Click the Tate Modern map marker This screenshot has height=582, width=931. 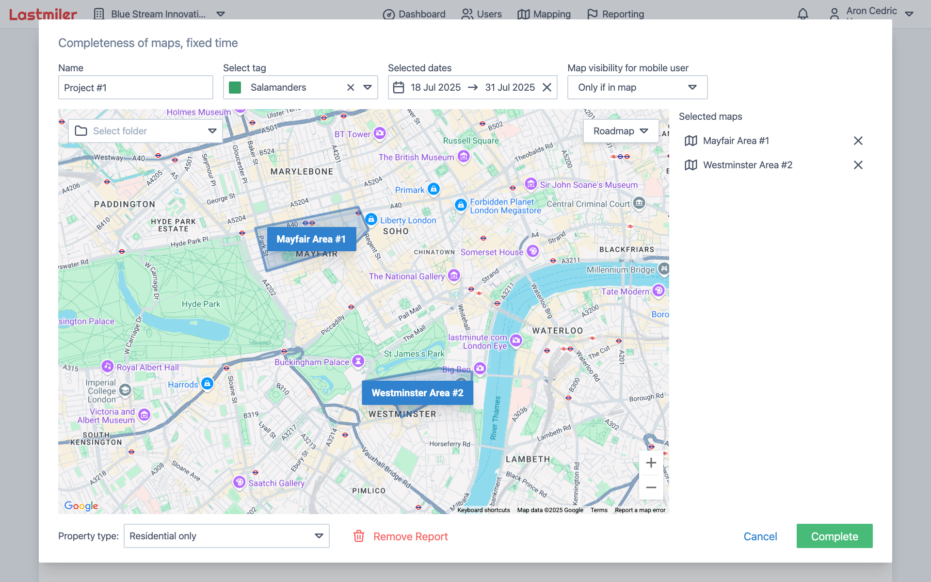pos(658,290)
